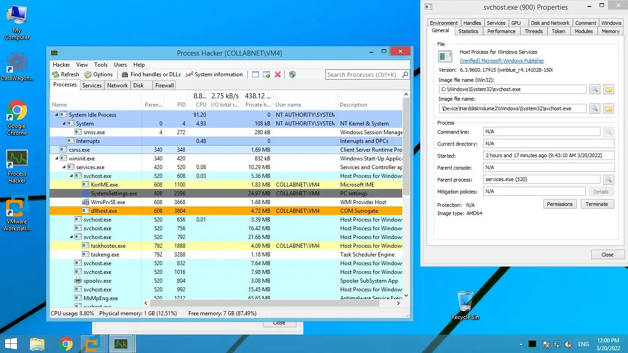Click the shield icon in toolbar
The image size is (628, 353).
[x=292, y=74]
